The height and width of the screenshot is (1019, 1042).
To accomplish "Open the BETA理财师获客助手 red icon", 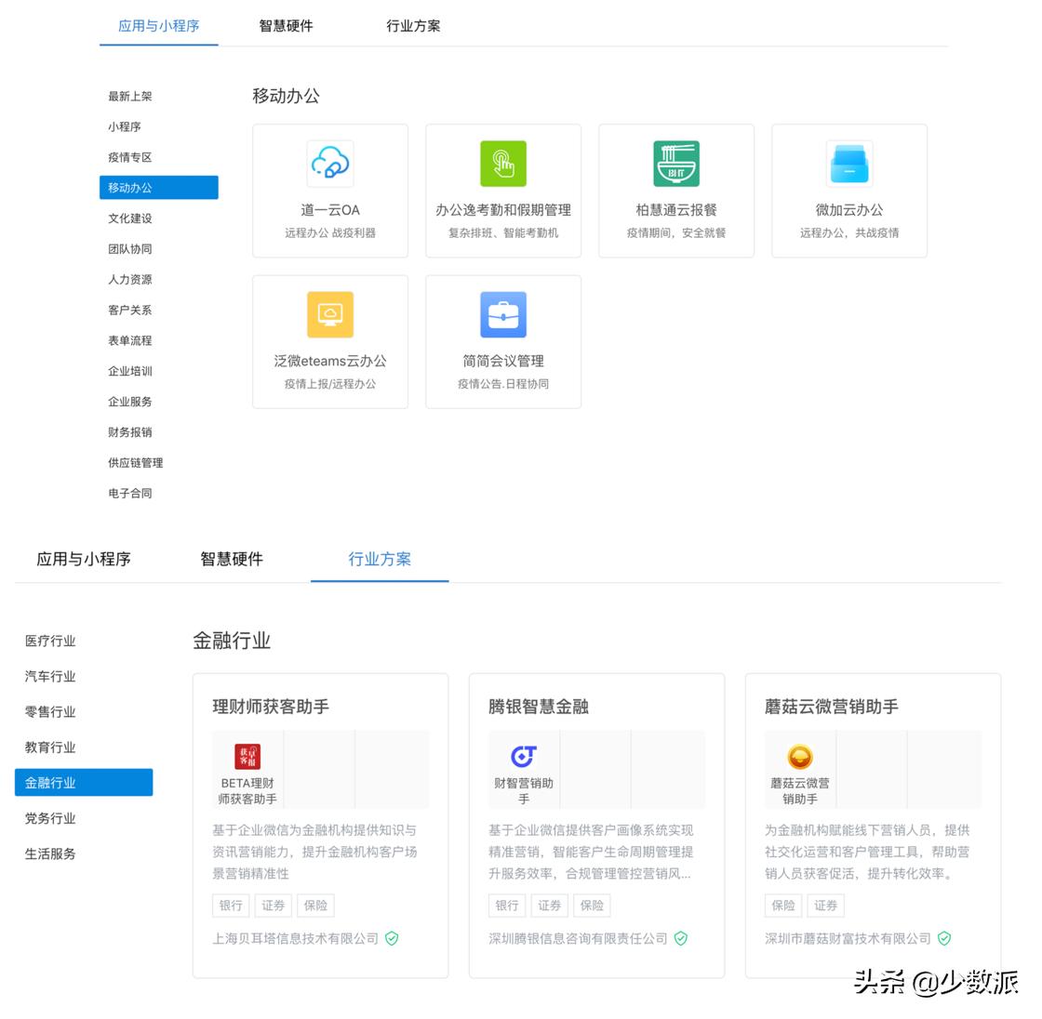I will click(247, 756).
